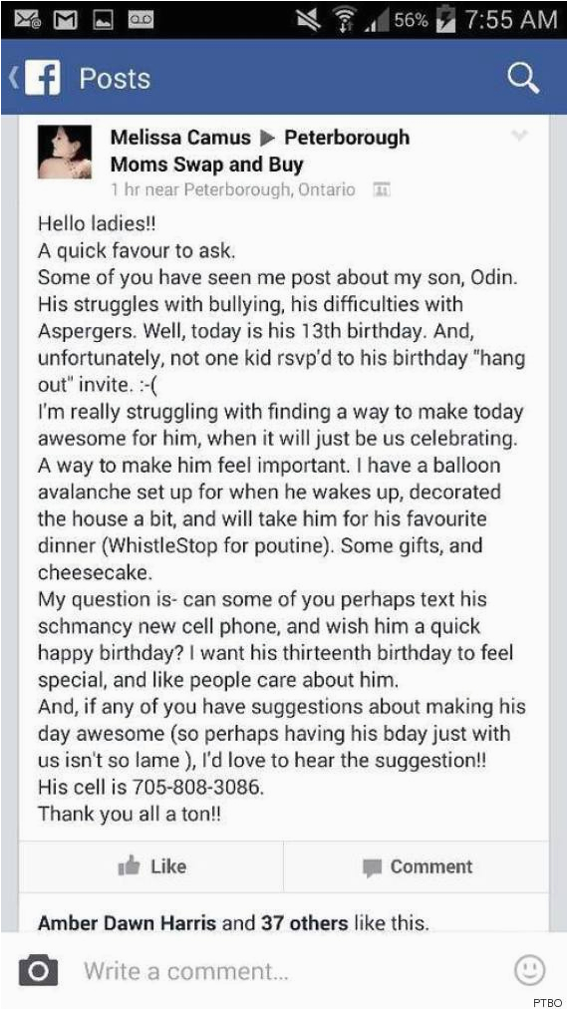
Task: Tap the camera icon to attach photo
Action: point(38,969)
